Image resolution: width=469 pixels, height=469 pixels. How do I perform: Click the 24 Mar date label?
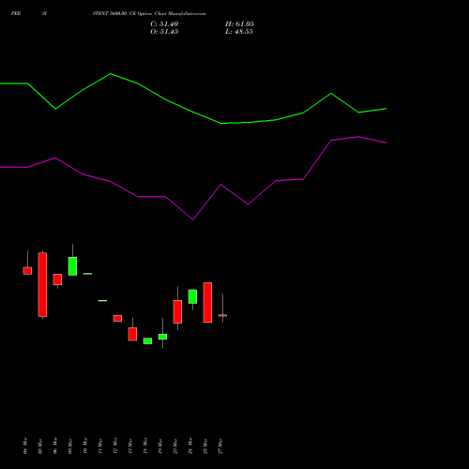190,446
